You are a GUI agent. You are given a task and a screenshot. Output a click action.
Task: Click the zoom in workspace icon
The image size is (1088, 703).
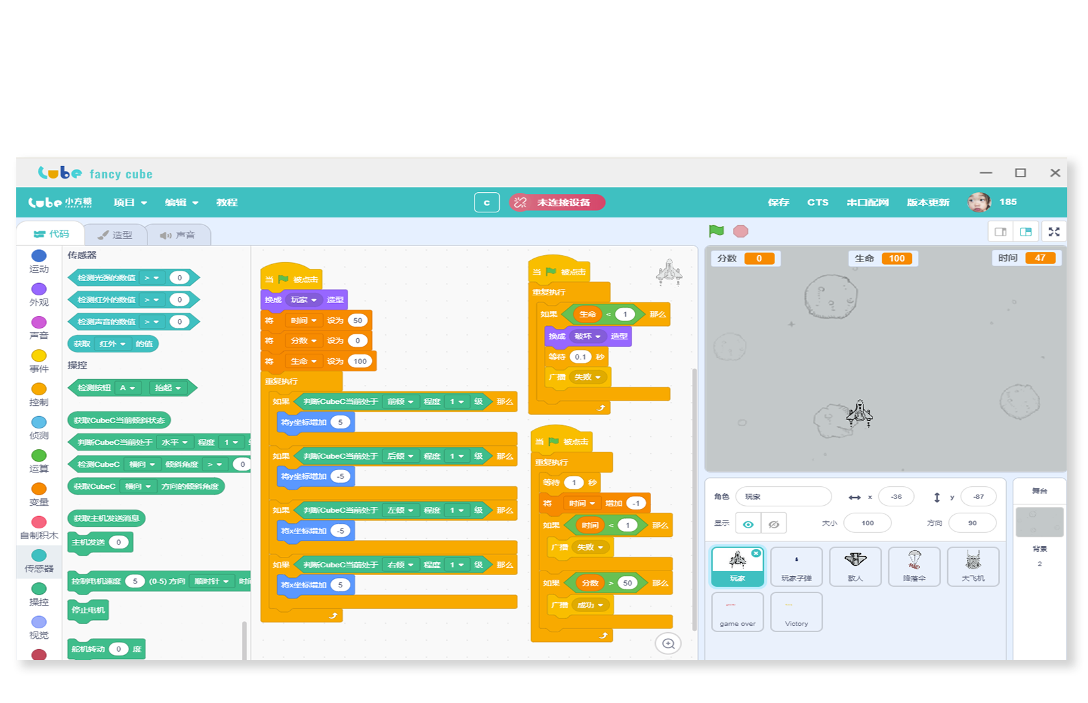tap(668, 643)
